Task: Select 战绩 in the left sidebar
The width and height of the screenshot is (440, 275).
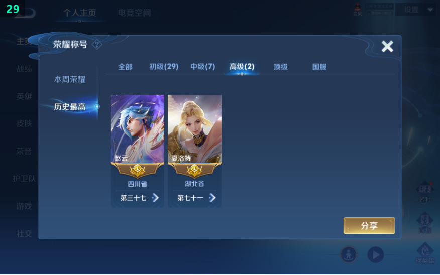Action: (24, 69)
